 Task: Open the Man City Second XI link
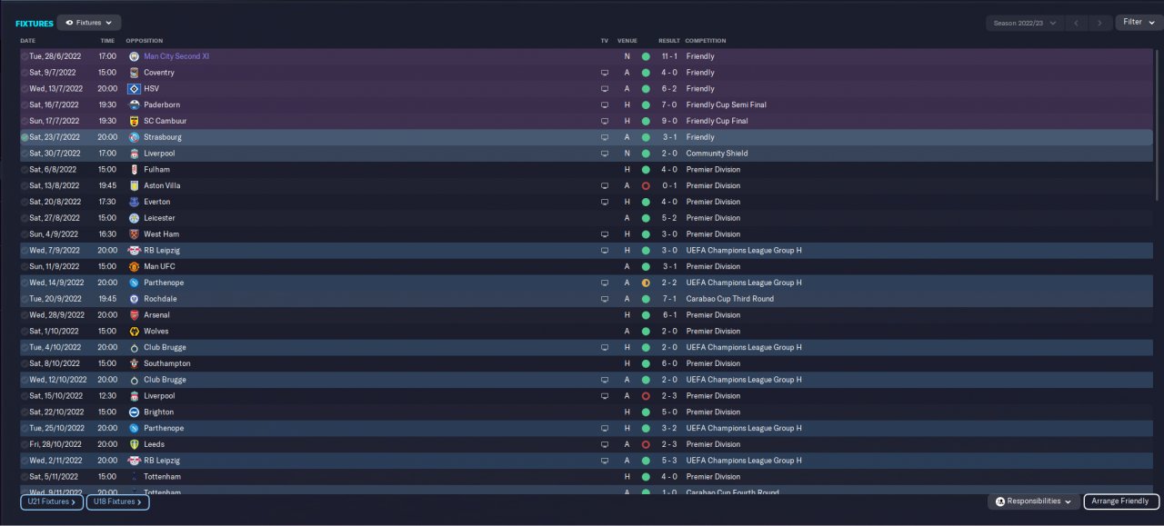[x=176, y=56]
